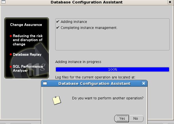The image size is (174, 124).
Task: Click the red bullet beside Reducing the risk
Action: click(11, 36)
